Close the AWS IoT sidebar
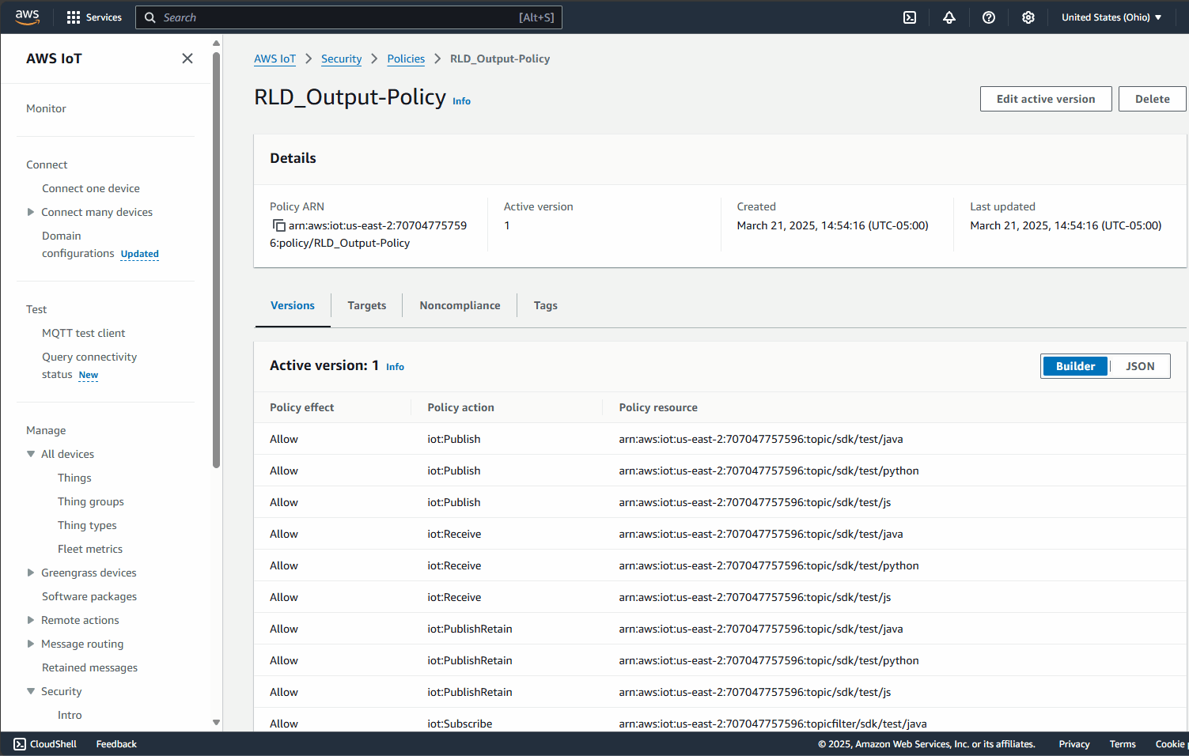The width and height of the screenshot is (1189, 756). (187, 59)
